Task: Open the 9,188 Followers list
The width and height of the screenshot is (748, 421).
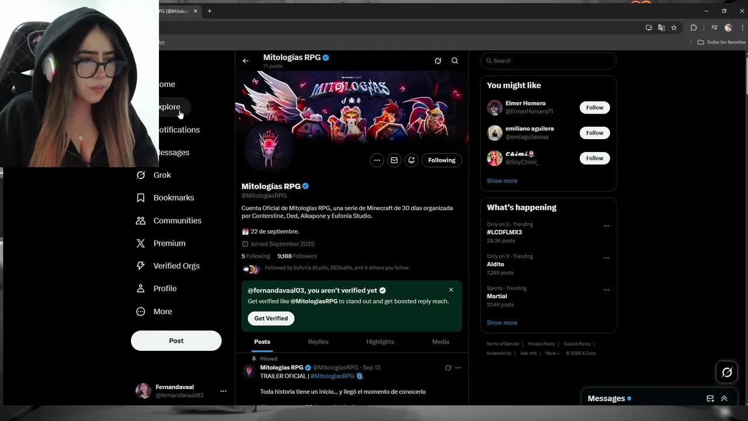Action: pos(297,256)
